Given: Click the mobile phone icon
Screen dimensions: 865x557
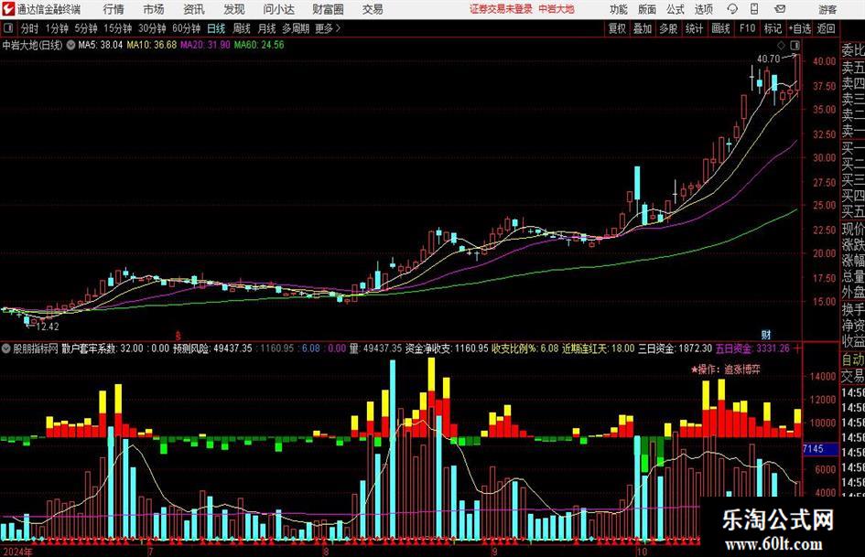Looking at the screenshot, I should 754,9.
